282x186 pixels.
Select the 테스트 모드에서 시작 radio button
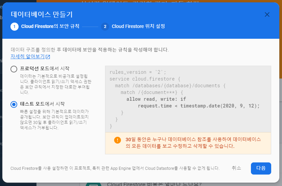tap(14, 104)
